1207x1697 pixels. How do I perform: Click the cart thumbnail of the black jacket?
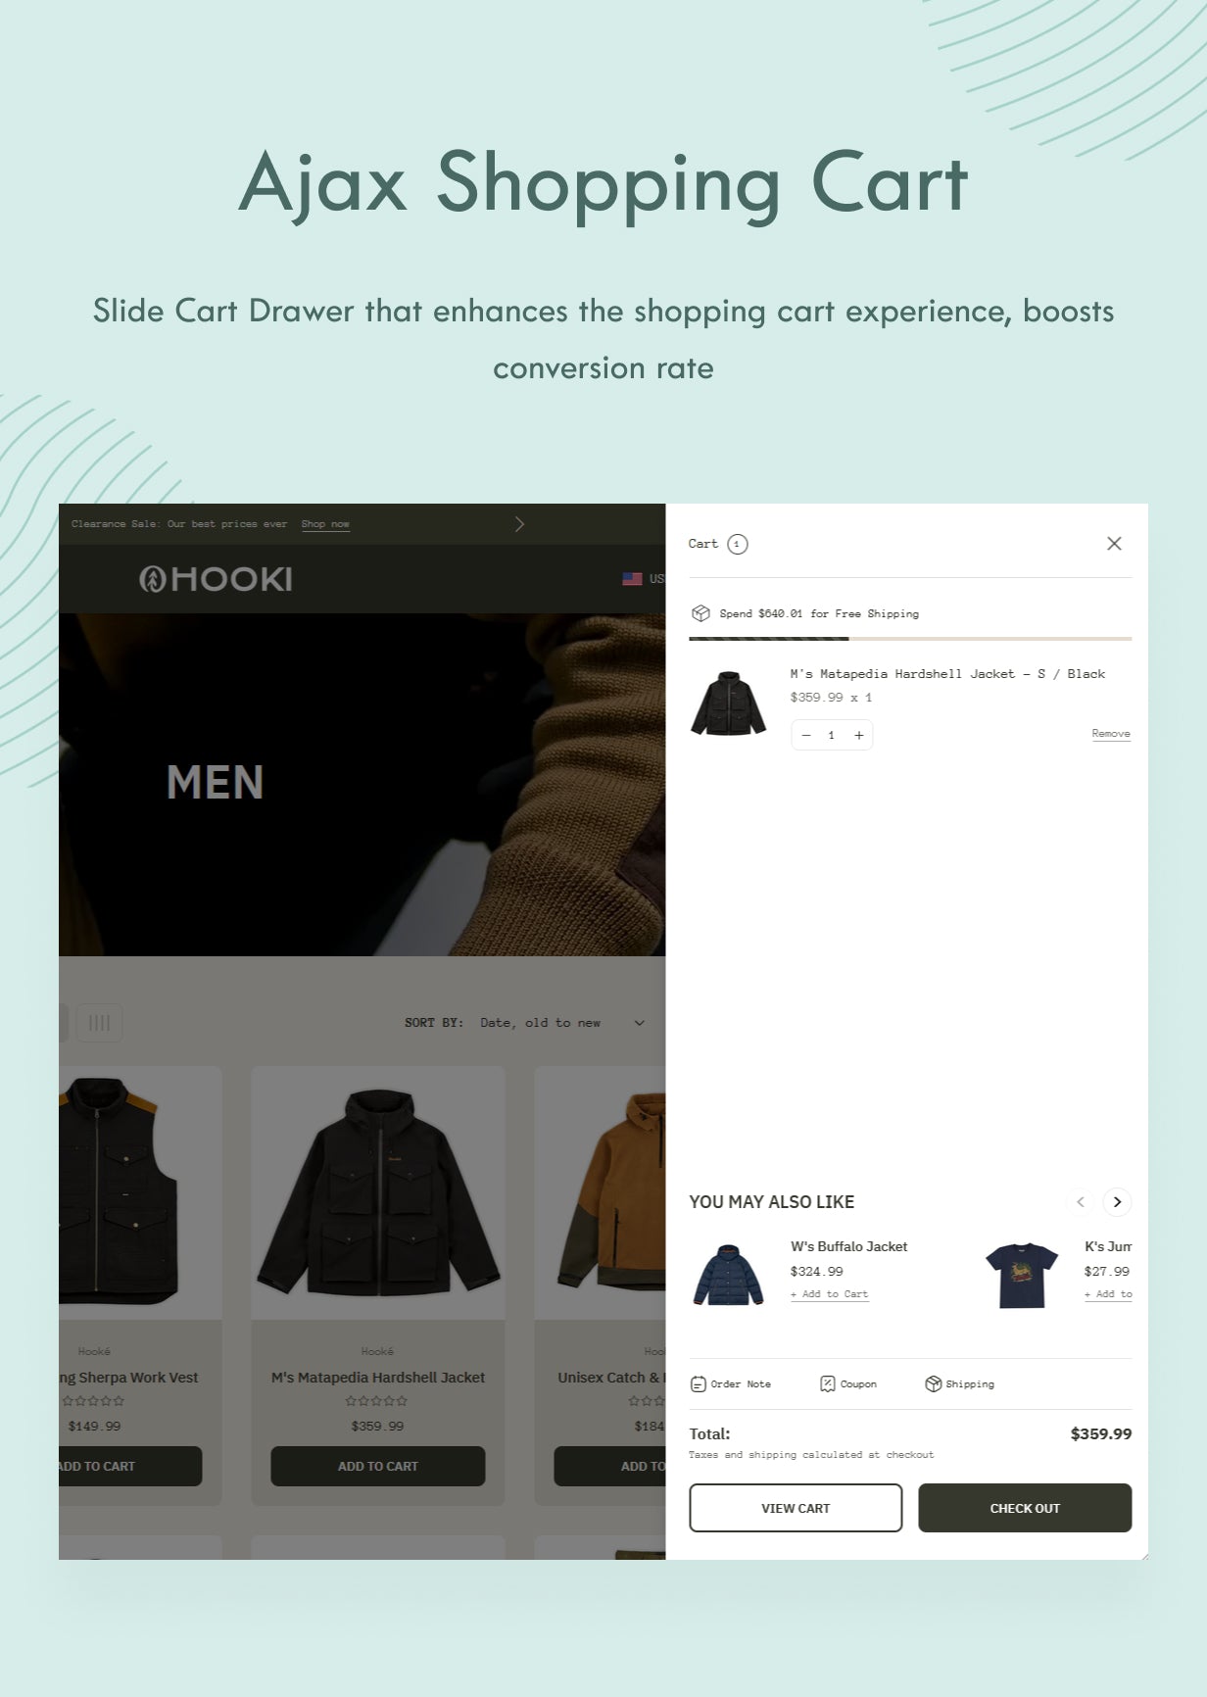pyautogui.click(x=728, y=703)
